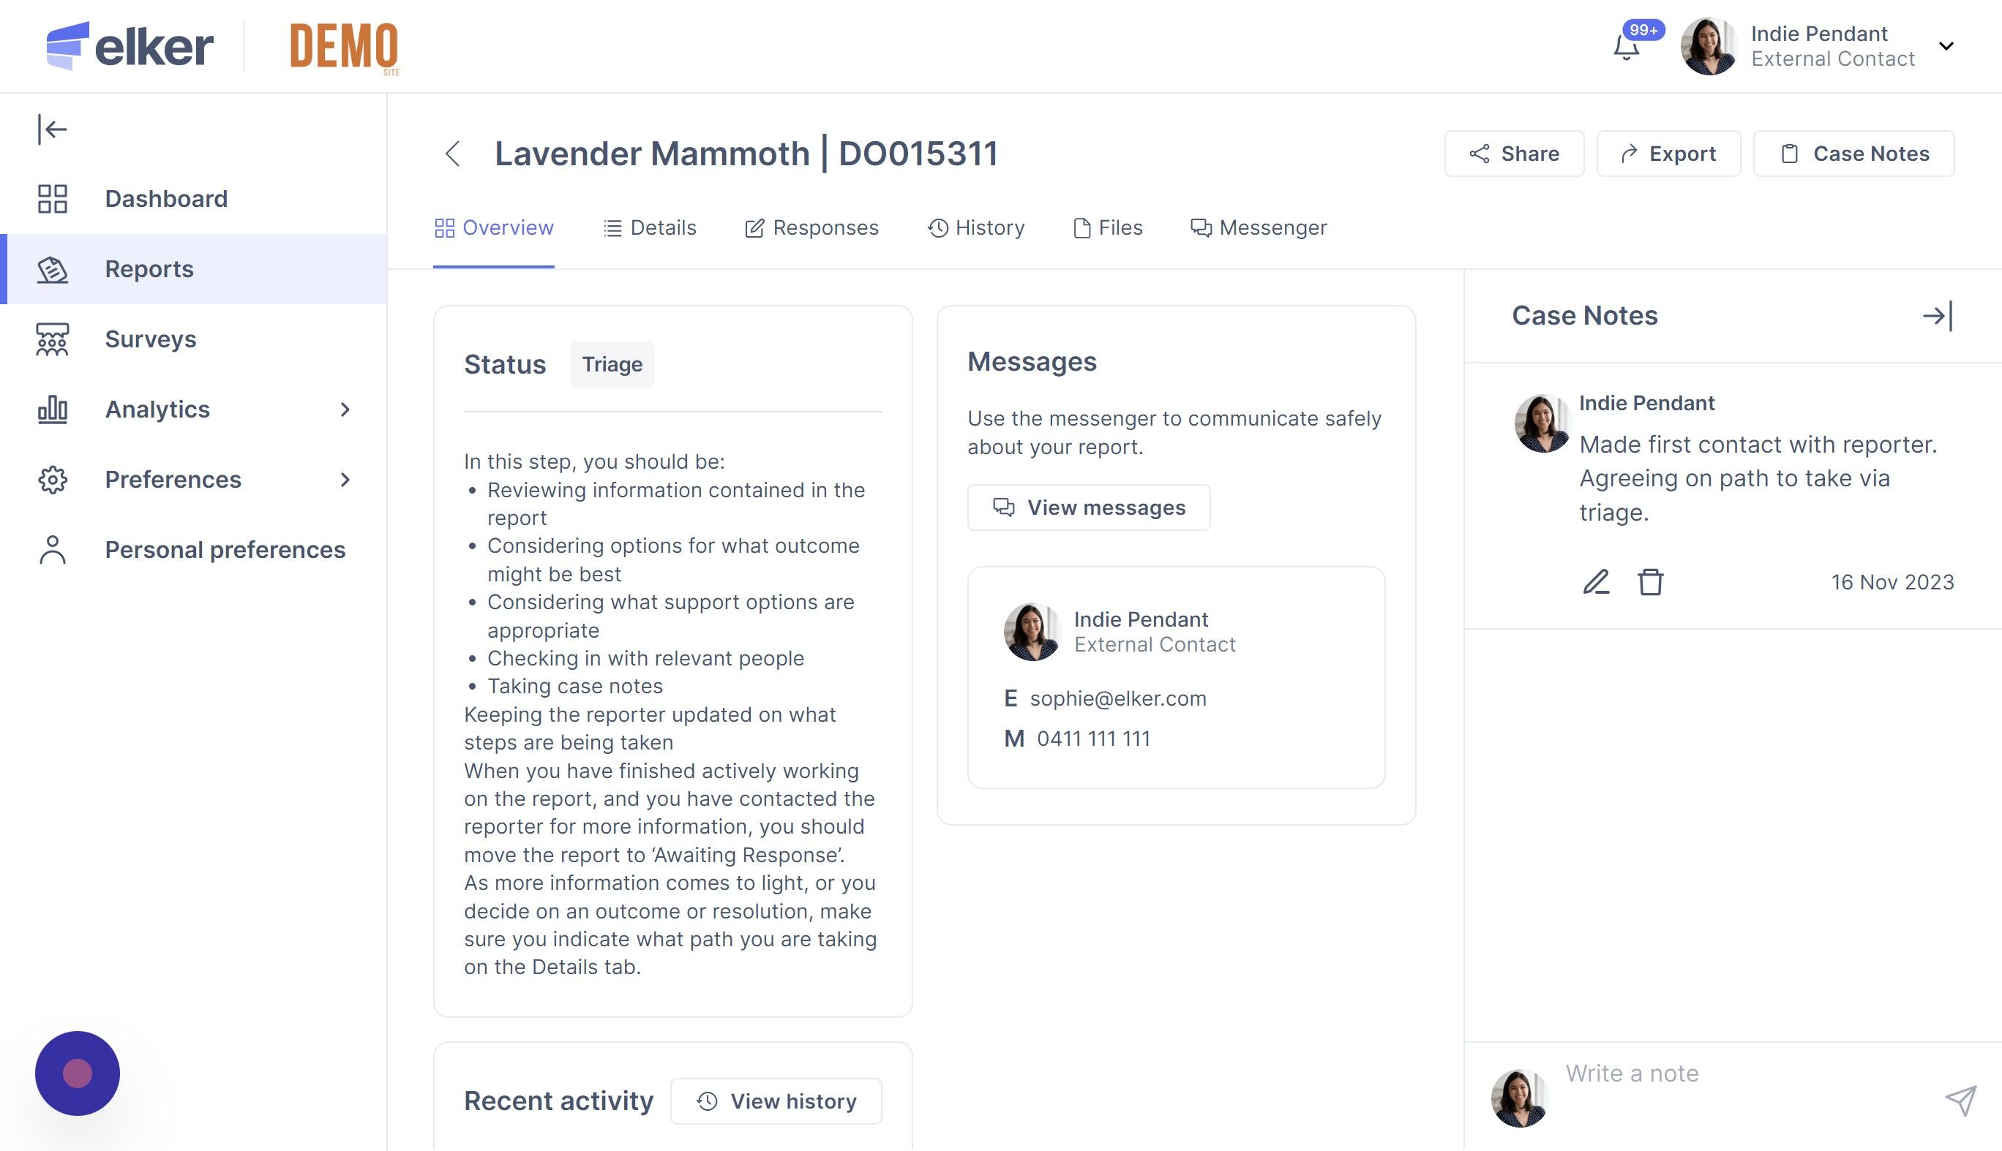Collapse the left sidebar with arrow icon
Image resolution: width=2002 pixels, height=1151 pixels.
pyautogui.click(x=52, y=129)
